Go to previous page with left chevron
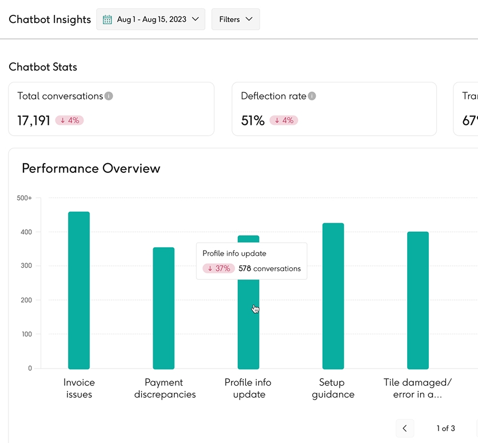The height and width of the screenshot is (443, 478). point(405,428)
